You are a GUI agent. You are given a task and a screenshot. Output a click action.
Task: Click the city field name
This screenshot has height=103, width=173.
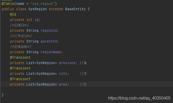(x=63, y=74)
